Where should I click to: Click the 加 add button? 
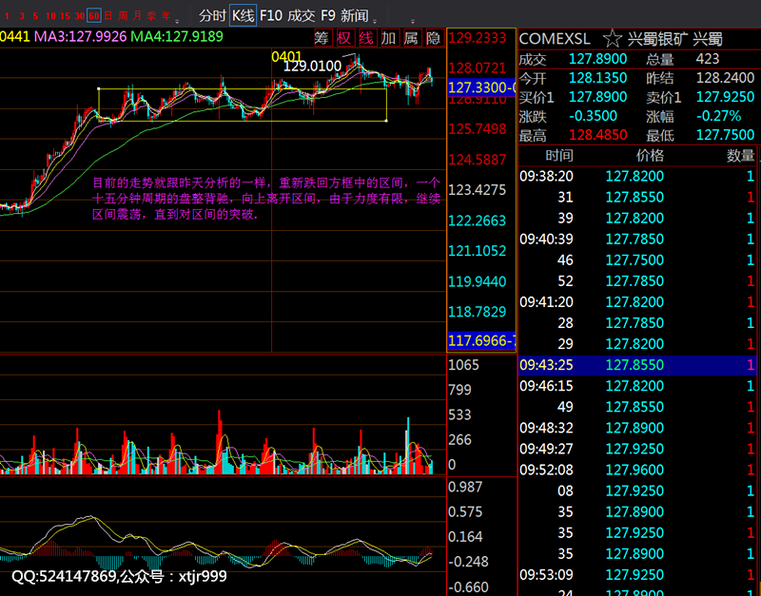click(389, 38)
